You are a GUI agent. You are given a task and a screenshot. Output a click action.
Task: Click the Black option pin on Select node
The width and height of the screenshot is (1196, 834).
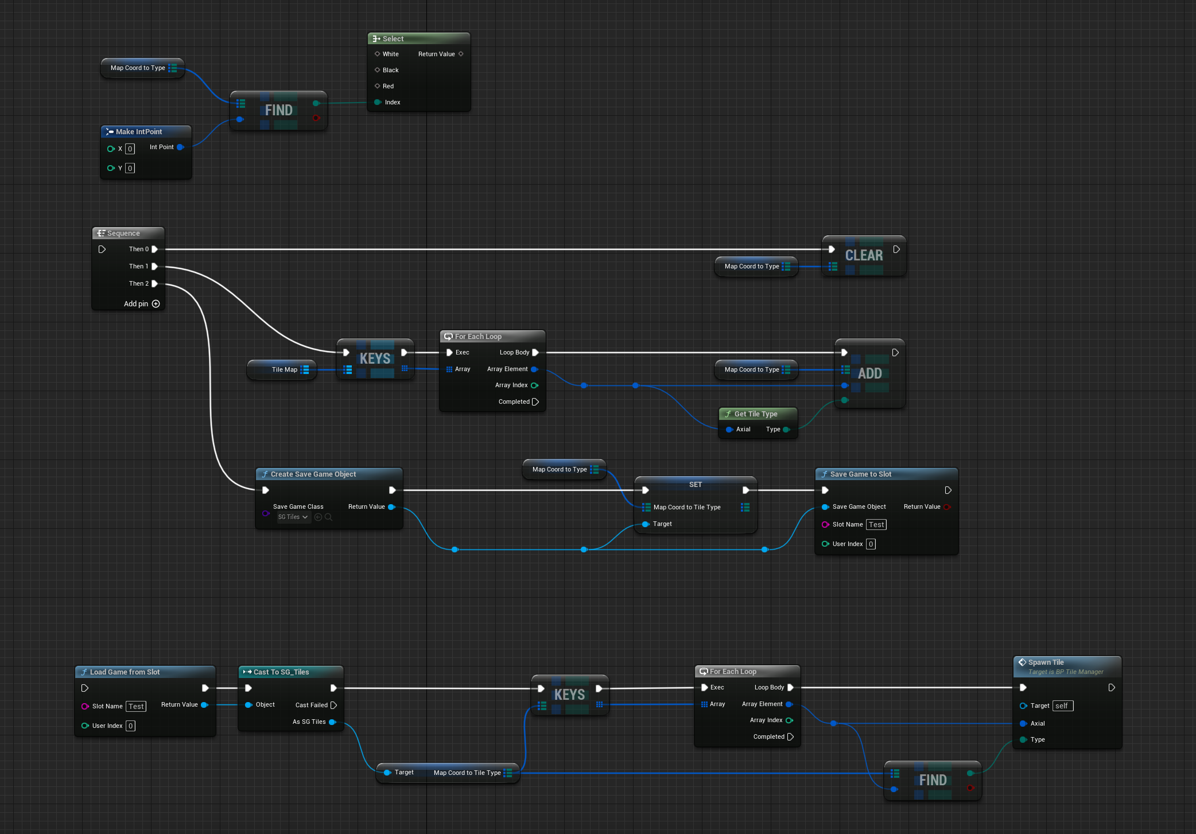377,70
